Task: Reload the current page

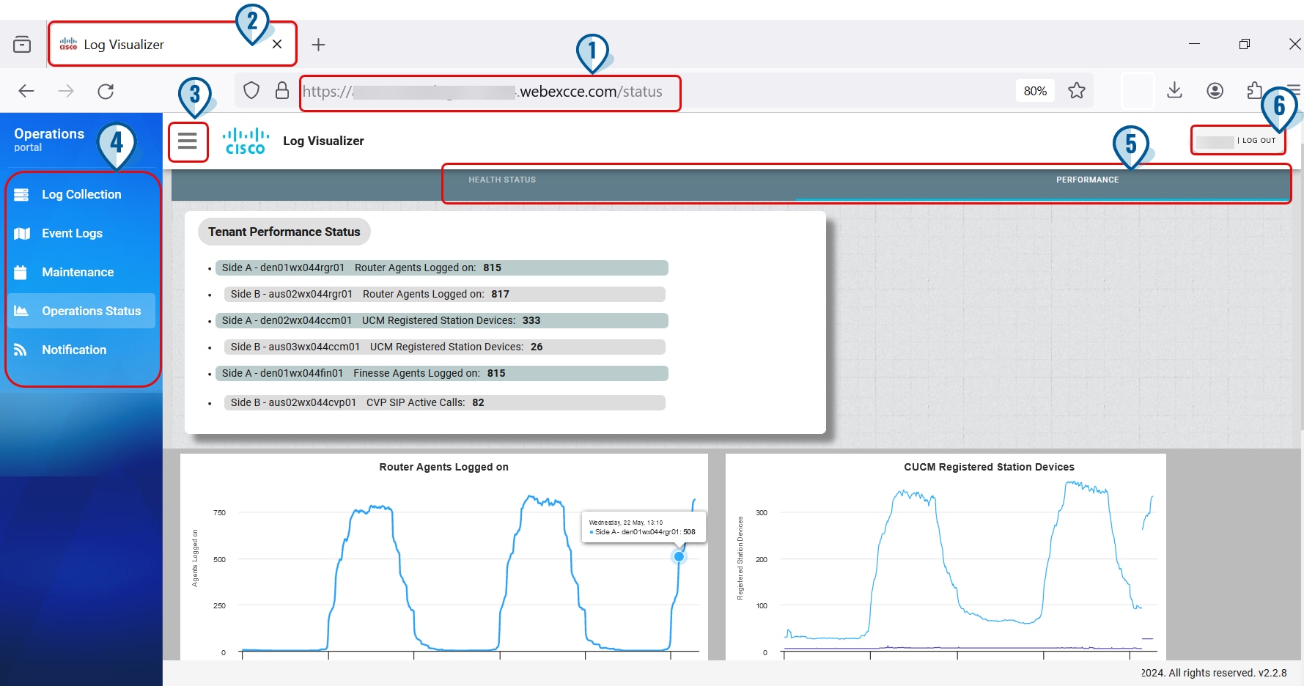Action: tap(106, 91)
